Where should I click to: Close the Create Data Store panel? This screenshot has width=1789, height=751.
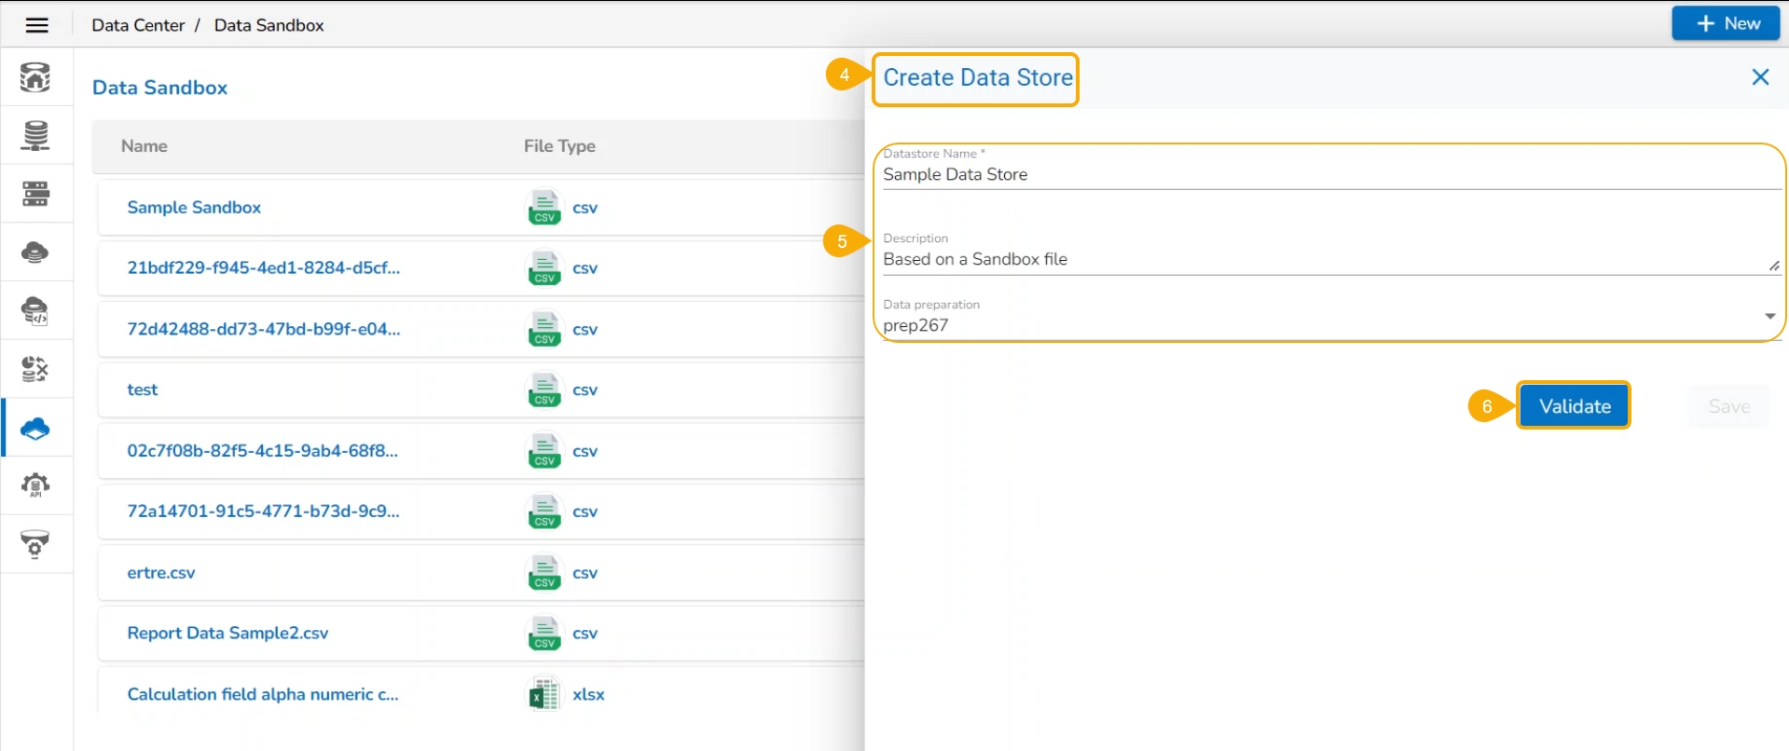[x=1759, y=77]
